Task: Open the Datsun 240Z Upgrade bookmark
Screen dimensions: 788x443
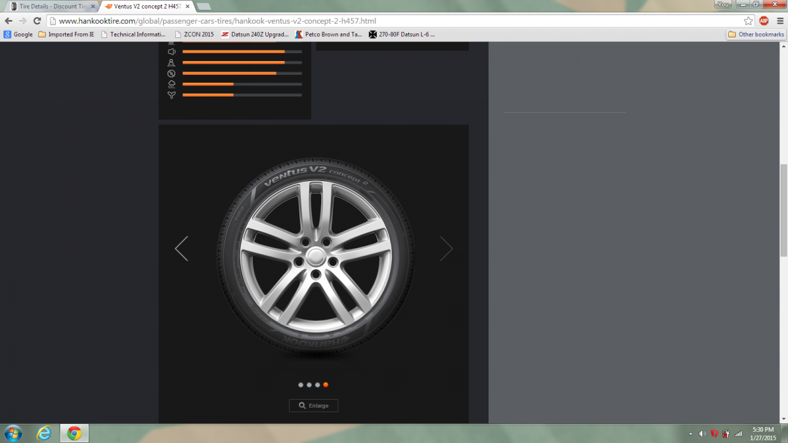Action: click(x=255, y=34)
